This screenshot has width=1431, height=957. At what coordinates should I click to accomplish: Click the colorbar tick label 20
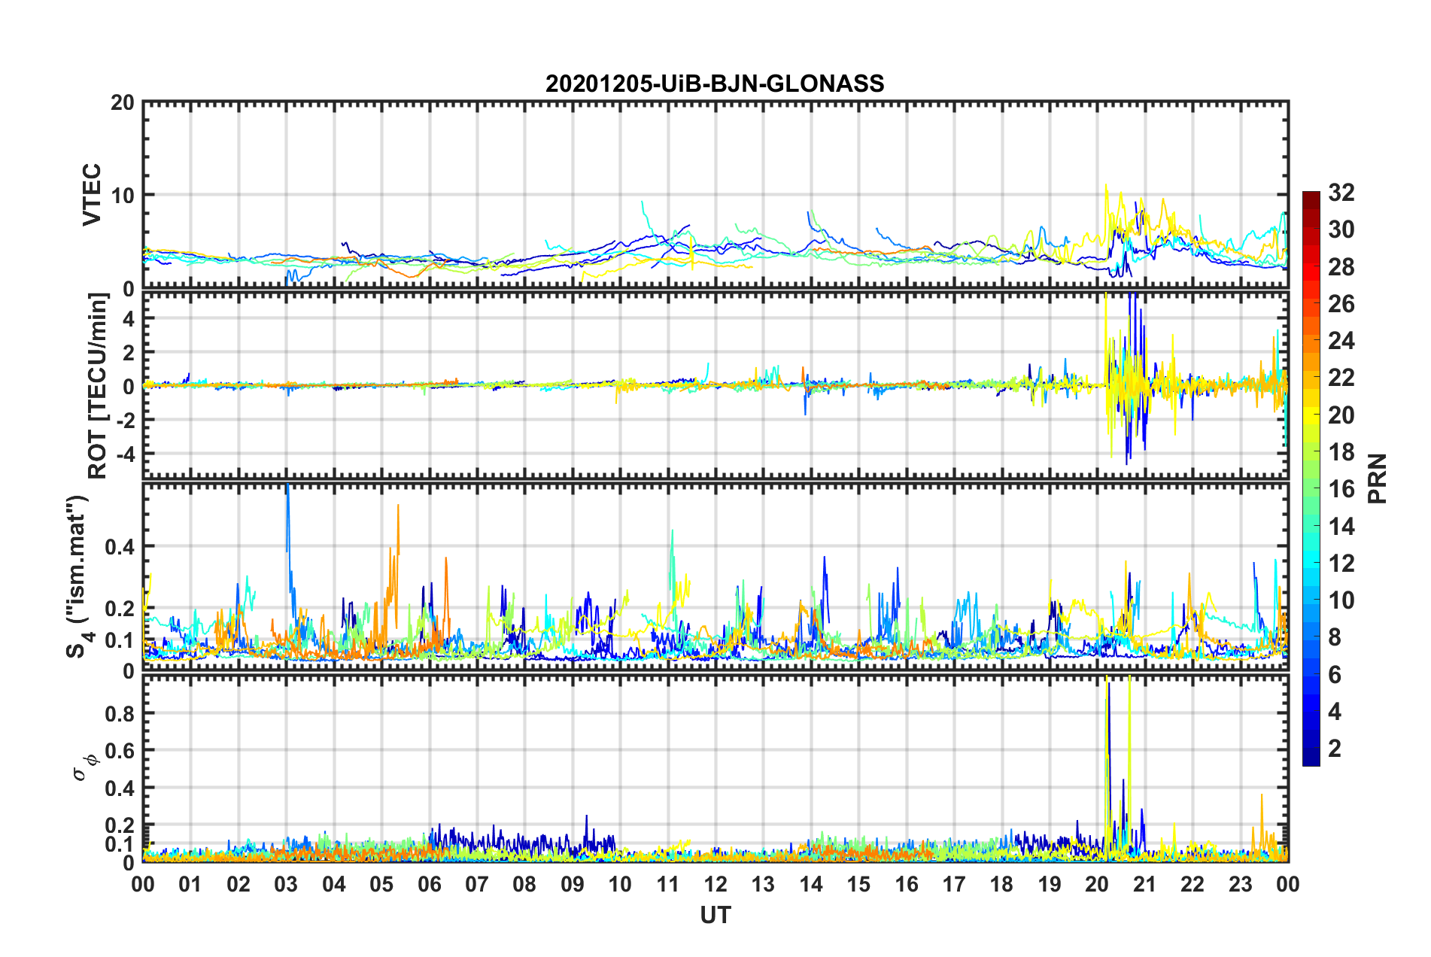[x=1341, y=415]
